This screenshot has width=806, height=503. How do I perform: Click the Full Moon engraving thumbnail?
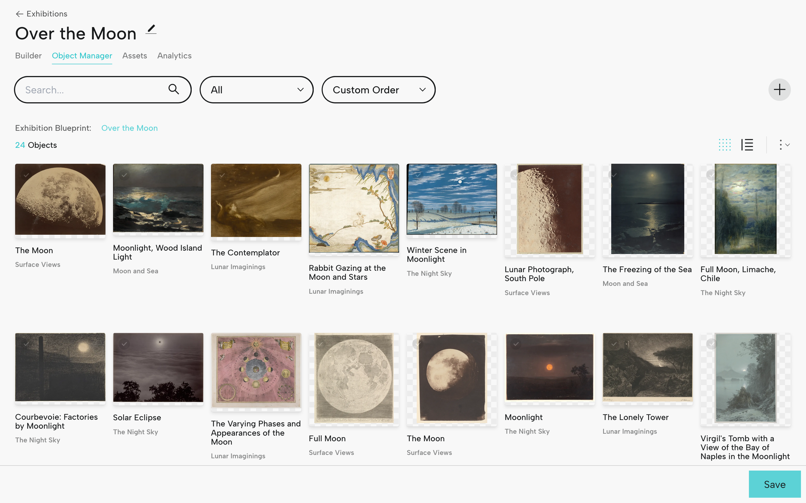(x=354, y=378)
